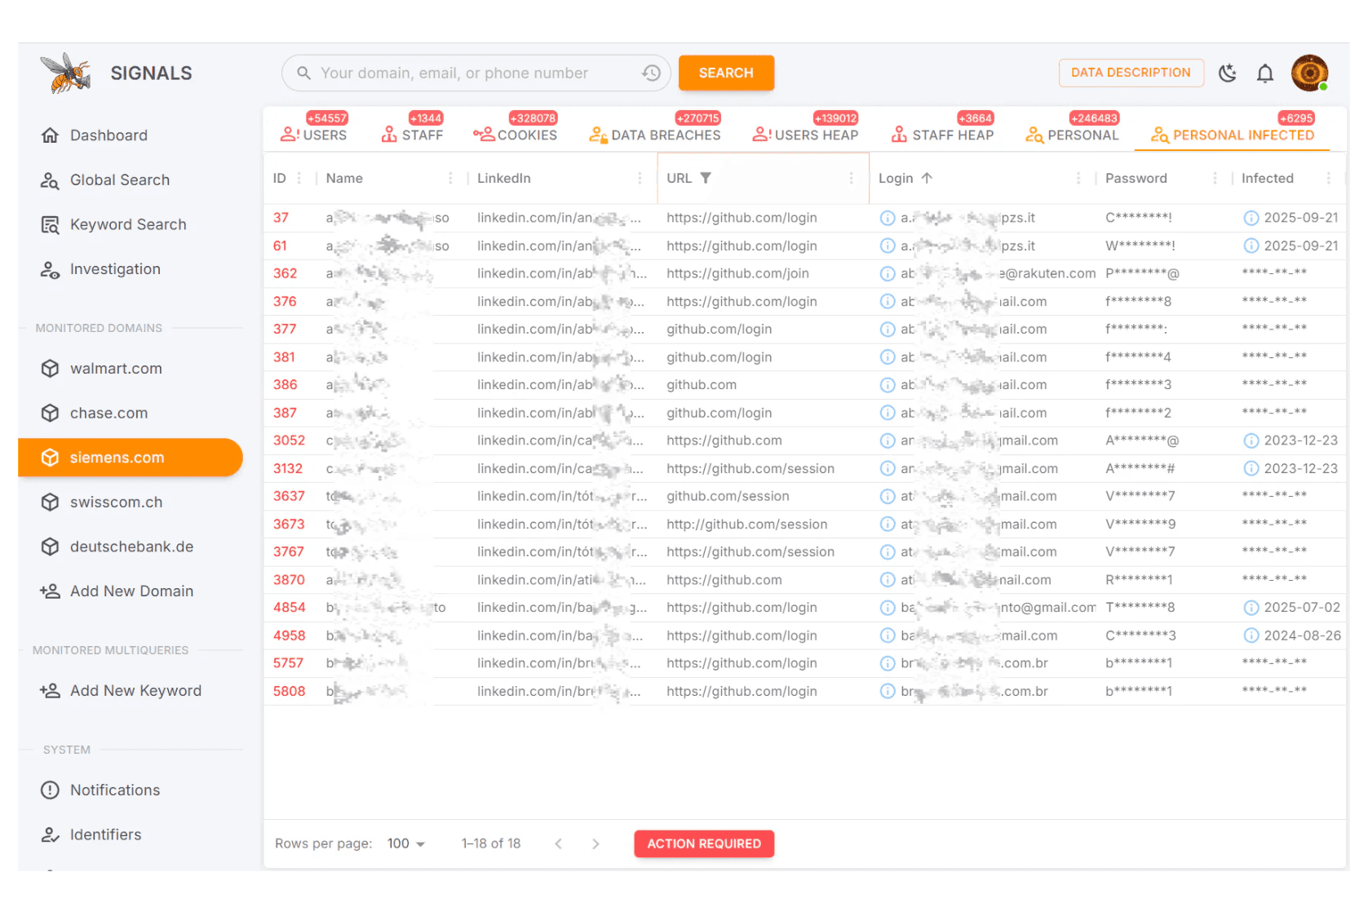Screen dimensions: 1368x912
Task: Click Add New Domain
Action: pyautogui.click(x=131, y=591)
